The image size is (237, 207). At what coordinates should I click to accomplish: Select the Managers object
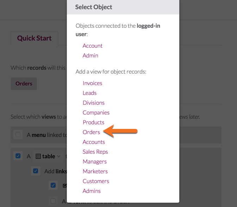pos(95,161)
